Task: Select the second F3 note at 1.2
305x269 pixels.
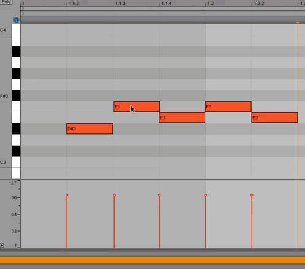Action: pos(228,107)
